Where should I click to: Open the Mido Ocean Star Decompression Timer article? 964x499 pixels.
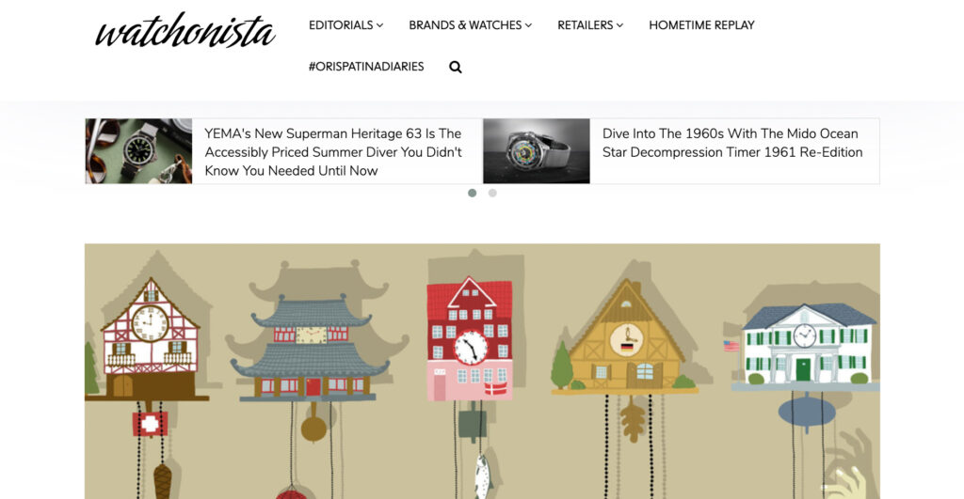coord(732,143)
